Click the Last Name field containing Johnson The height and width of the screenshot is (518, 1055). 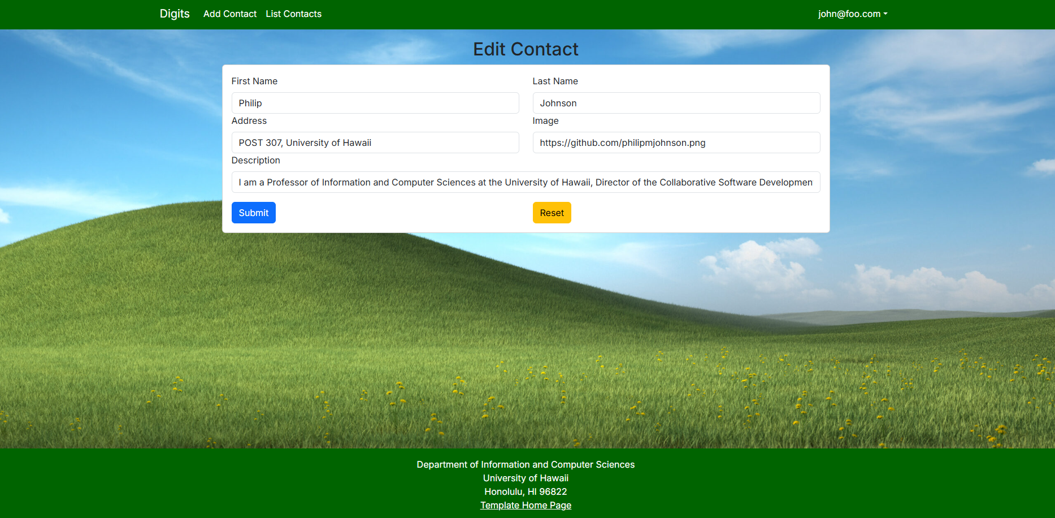676,103
